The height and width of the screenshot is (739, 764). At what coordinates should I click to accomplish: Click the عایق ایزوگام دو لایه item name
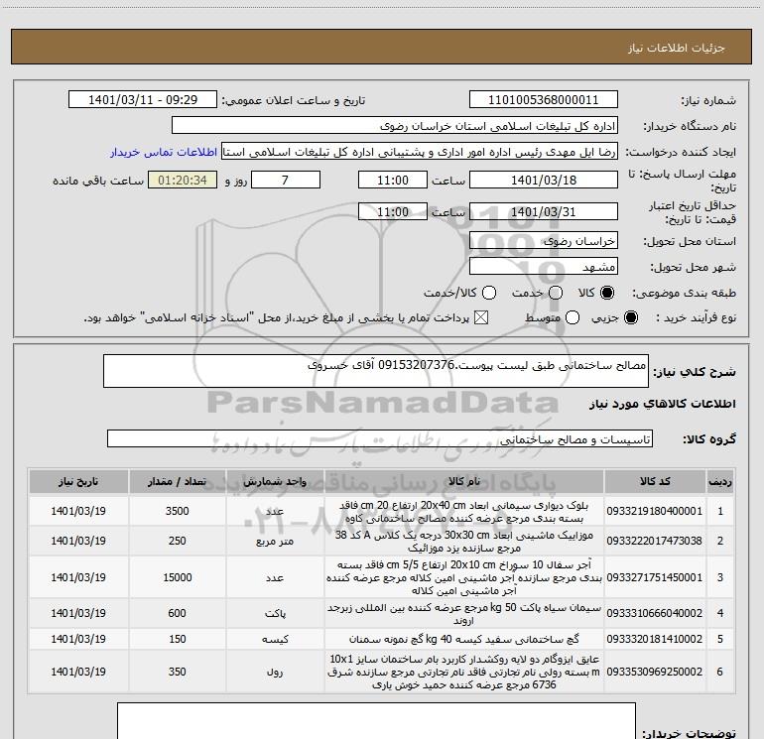464,673
